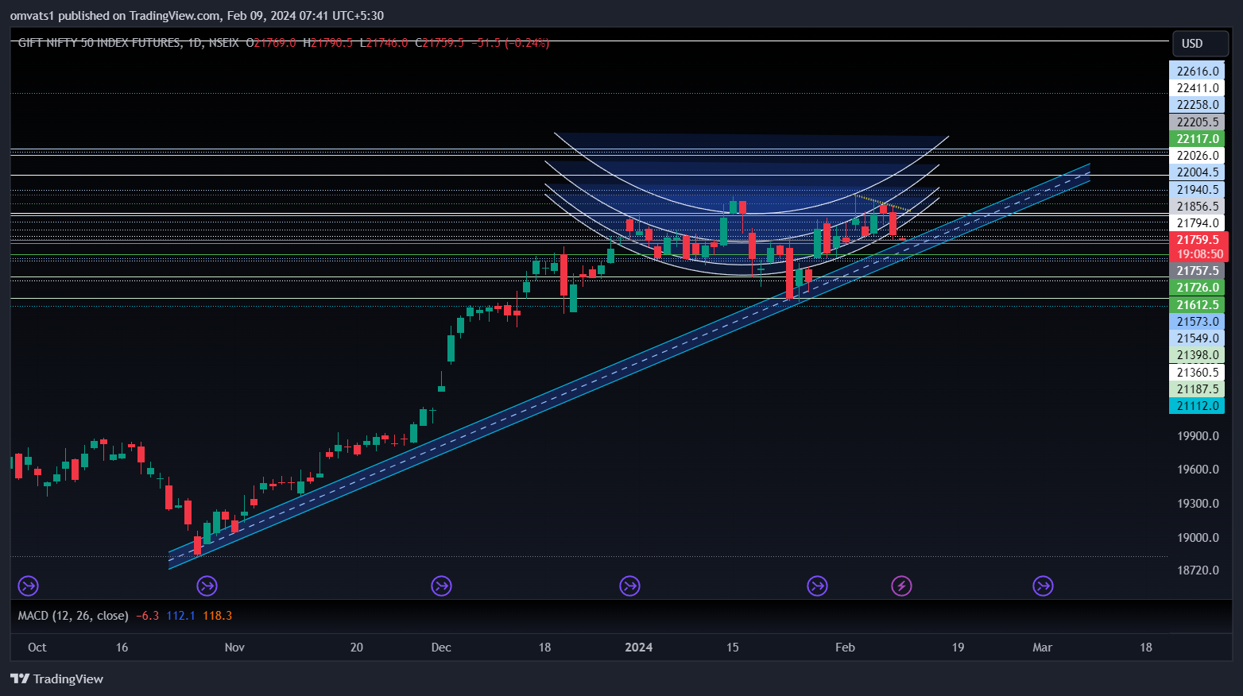Click the 21360.5 price label
This screenshot has width=1243, height=696.
(1197, 373)
